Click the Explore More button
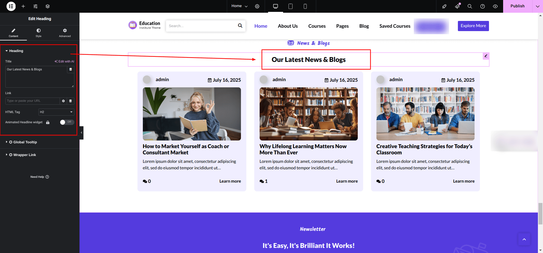Image resolution: width=543 pixels, height=253 pixels. [473, 26]
